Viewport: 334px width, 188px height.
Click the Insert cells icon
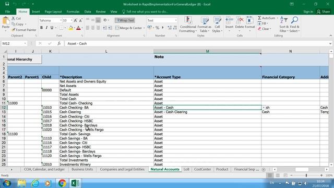tap(229, 21)
